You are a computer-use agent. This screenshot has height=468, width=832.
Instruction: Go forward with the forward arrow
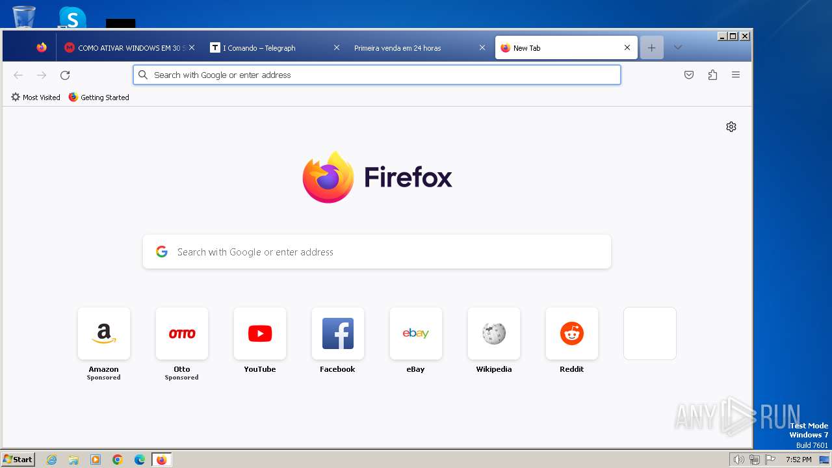click(42, 75)
